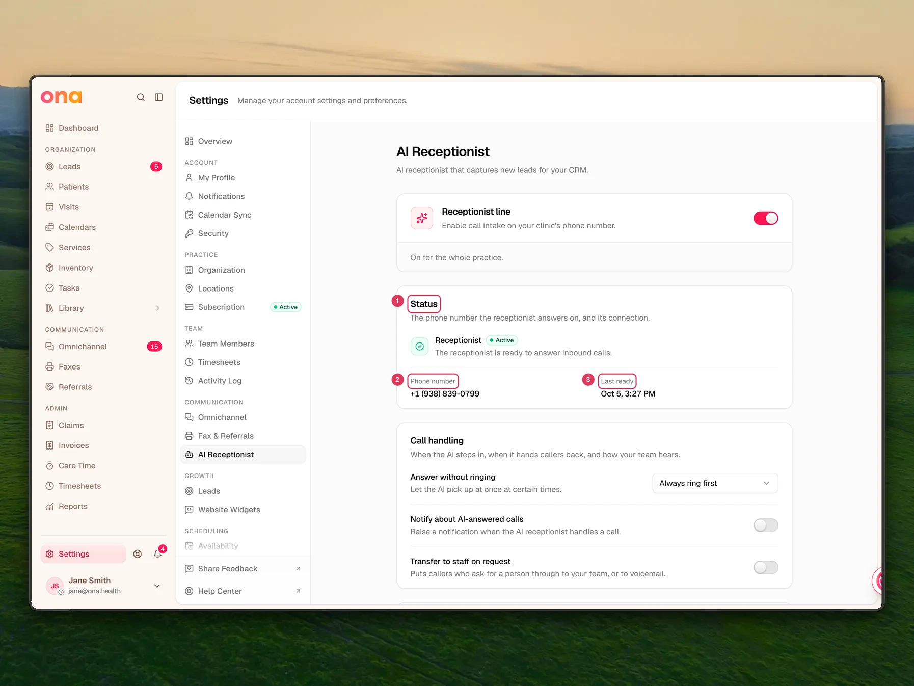Click the JS avatar
The height and width of the screenshot is (686, 914).
(x=55, y=586)
